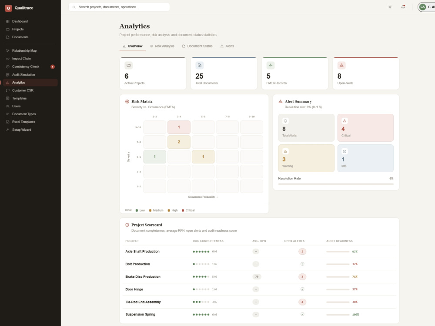Click the Risk Matrix target icon
Viewport: 435px width, 326px height.
127,101
